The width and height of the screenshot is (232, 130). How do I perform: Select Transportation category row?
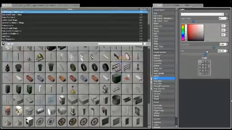(x=74, y=26)
